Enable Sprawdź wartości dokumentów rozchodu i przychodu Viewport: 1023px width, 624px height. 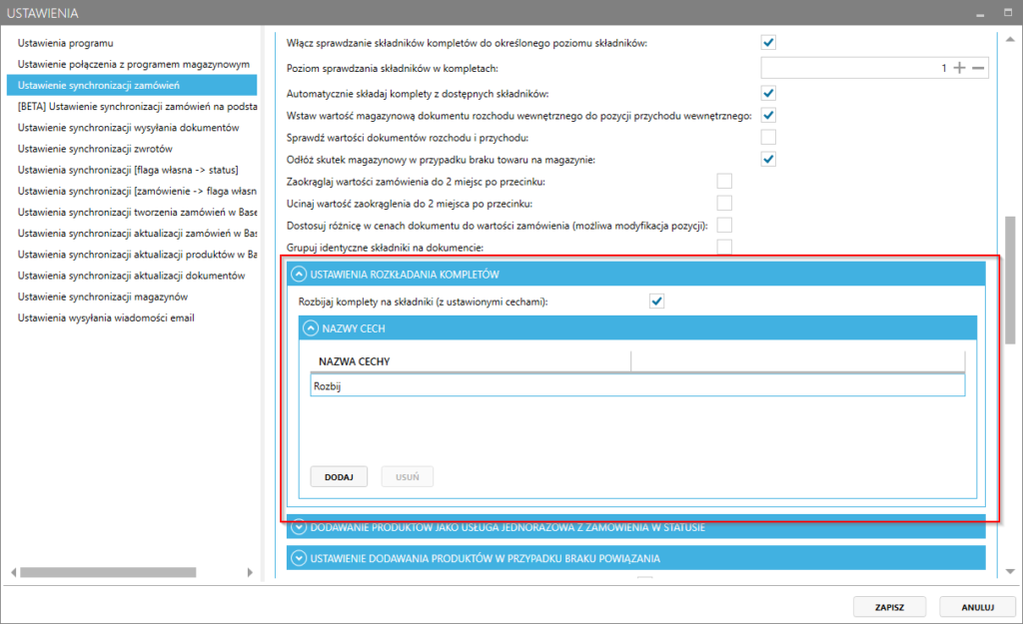(768, 137)
